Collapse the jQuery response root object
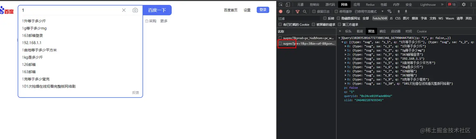This screenshot has height=139, width=476. tap(339, 38)
